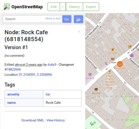Click the Rurbib bookshop icon
Viewport: 139px width, 129px height.
tap(96, 89)
